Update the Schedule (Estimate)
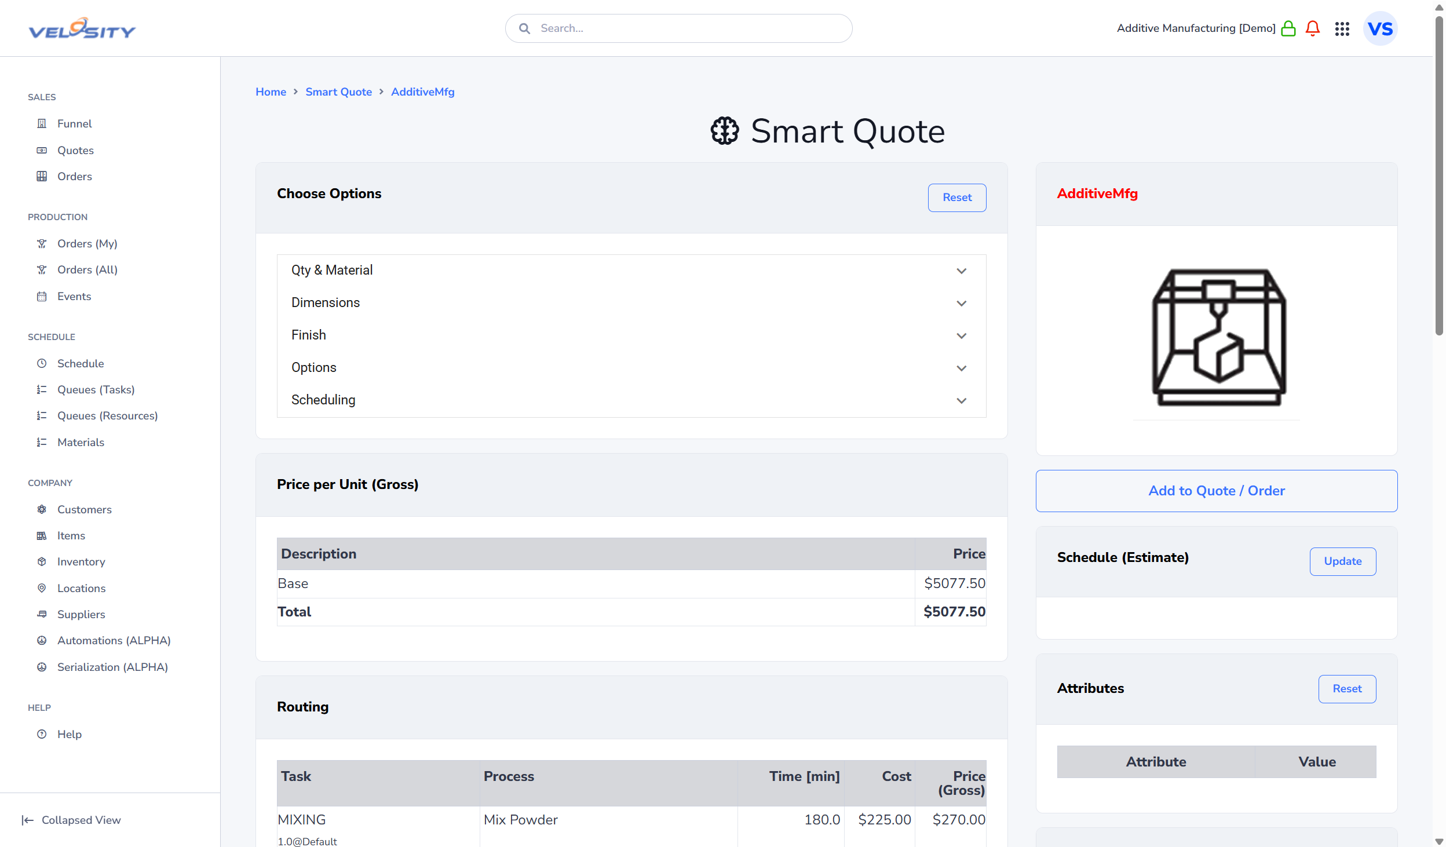The width and height of the screenshot is (1446, 847). tap(1343, 561)
